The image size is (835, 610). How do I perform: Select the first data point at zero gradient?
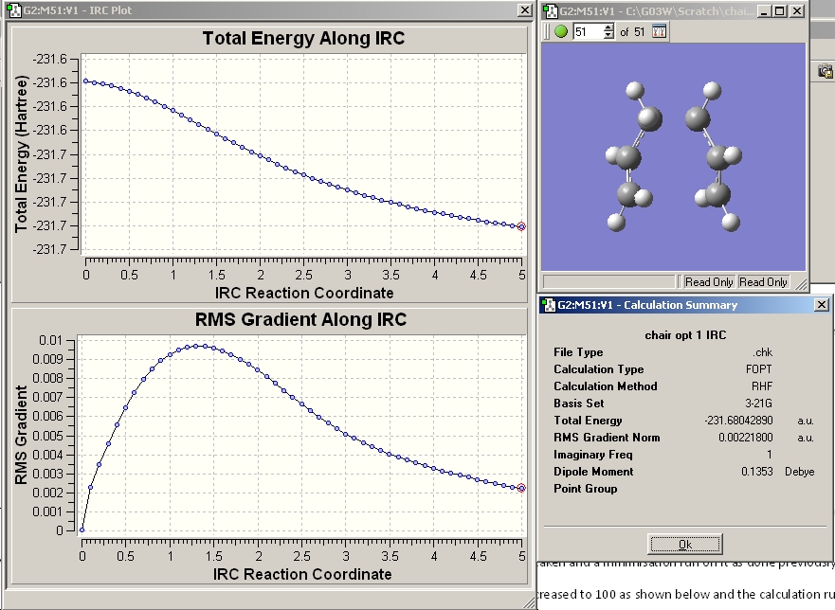tap(82, 529)
